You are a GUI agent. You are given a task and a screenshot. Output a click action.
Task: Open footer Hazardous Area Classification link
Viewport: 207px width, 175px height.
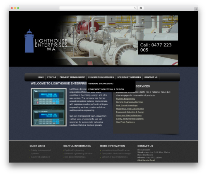[x=116, y=150]
